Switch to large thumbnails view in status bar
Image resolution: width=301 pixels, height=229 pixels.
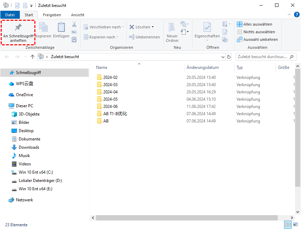[295, 225]
